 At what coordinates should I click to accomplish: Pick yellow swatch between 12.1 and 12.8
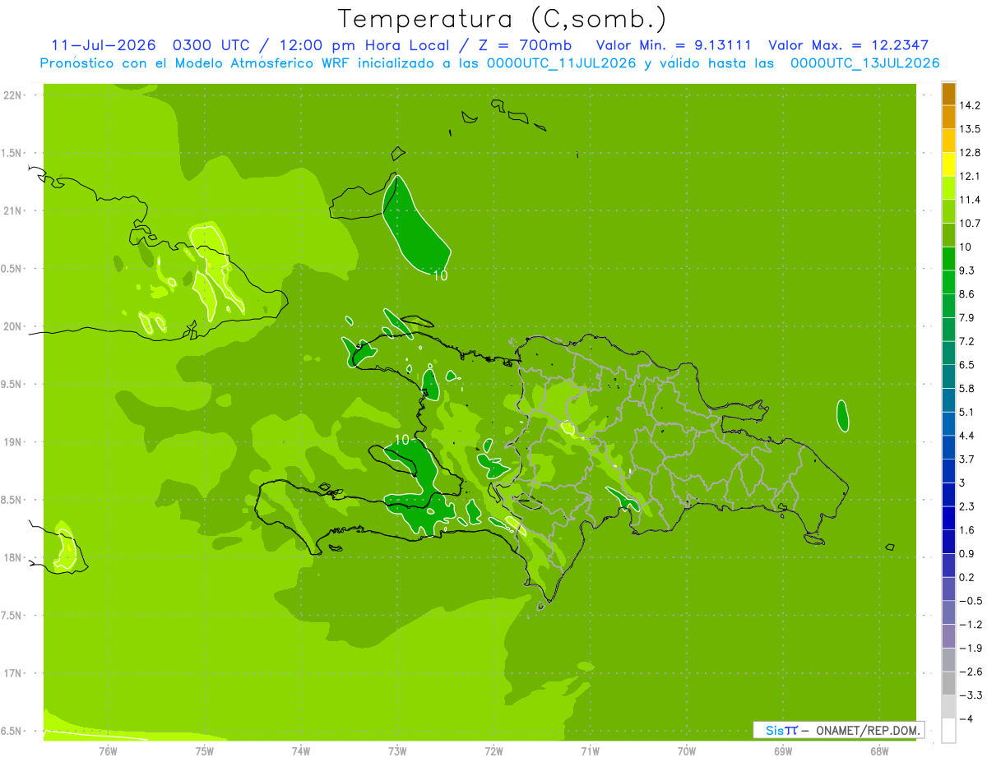(x=948, y=164)
